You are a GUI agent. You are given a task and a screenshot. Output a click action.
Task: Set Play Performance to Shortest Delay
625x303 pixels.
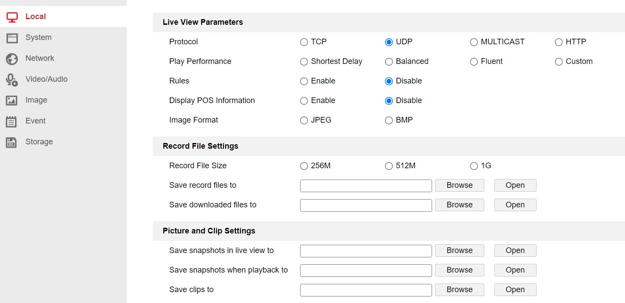click(x=304, y=62)
